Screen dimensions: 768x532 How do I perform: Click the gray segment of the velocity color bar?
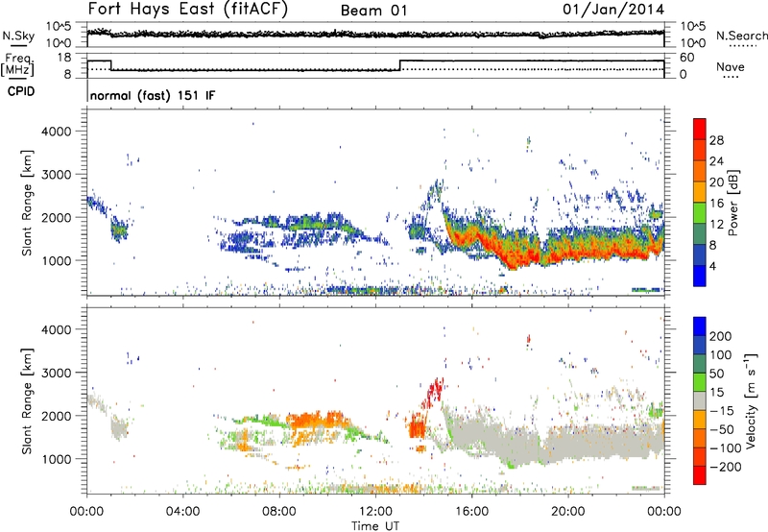click(700, 400)
